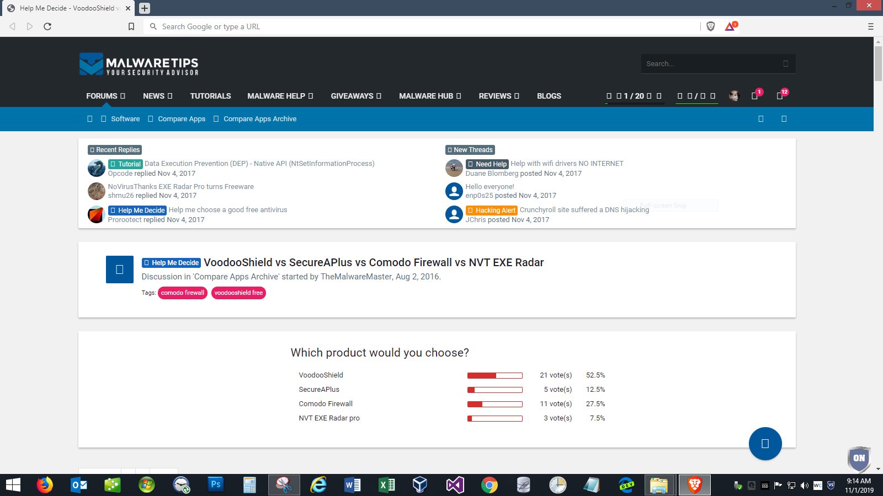883x496 pixels.
Task: Launch Firefox from the taskbar
Action: pos(45,485)
